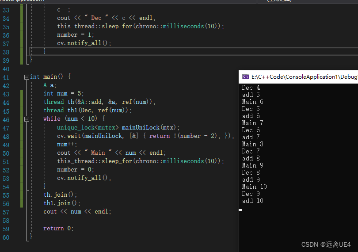Click the 'A a;' declaration line

click(x=50, y=85)
